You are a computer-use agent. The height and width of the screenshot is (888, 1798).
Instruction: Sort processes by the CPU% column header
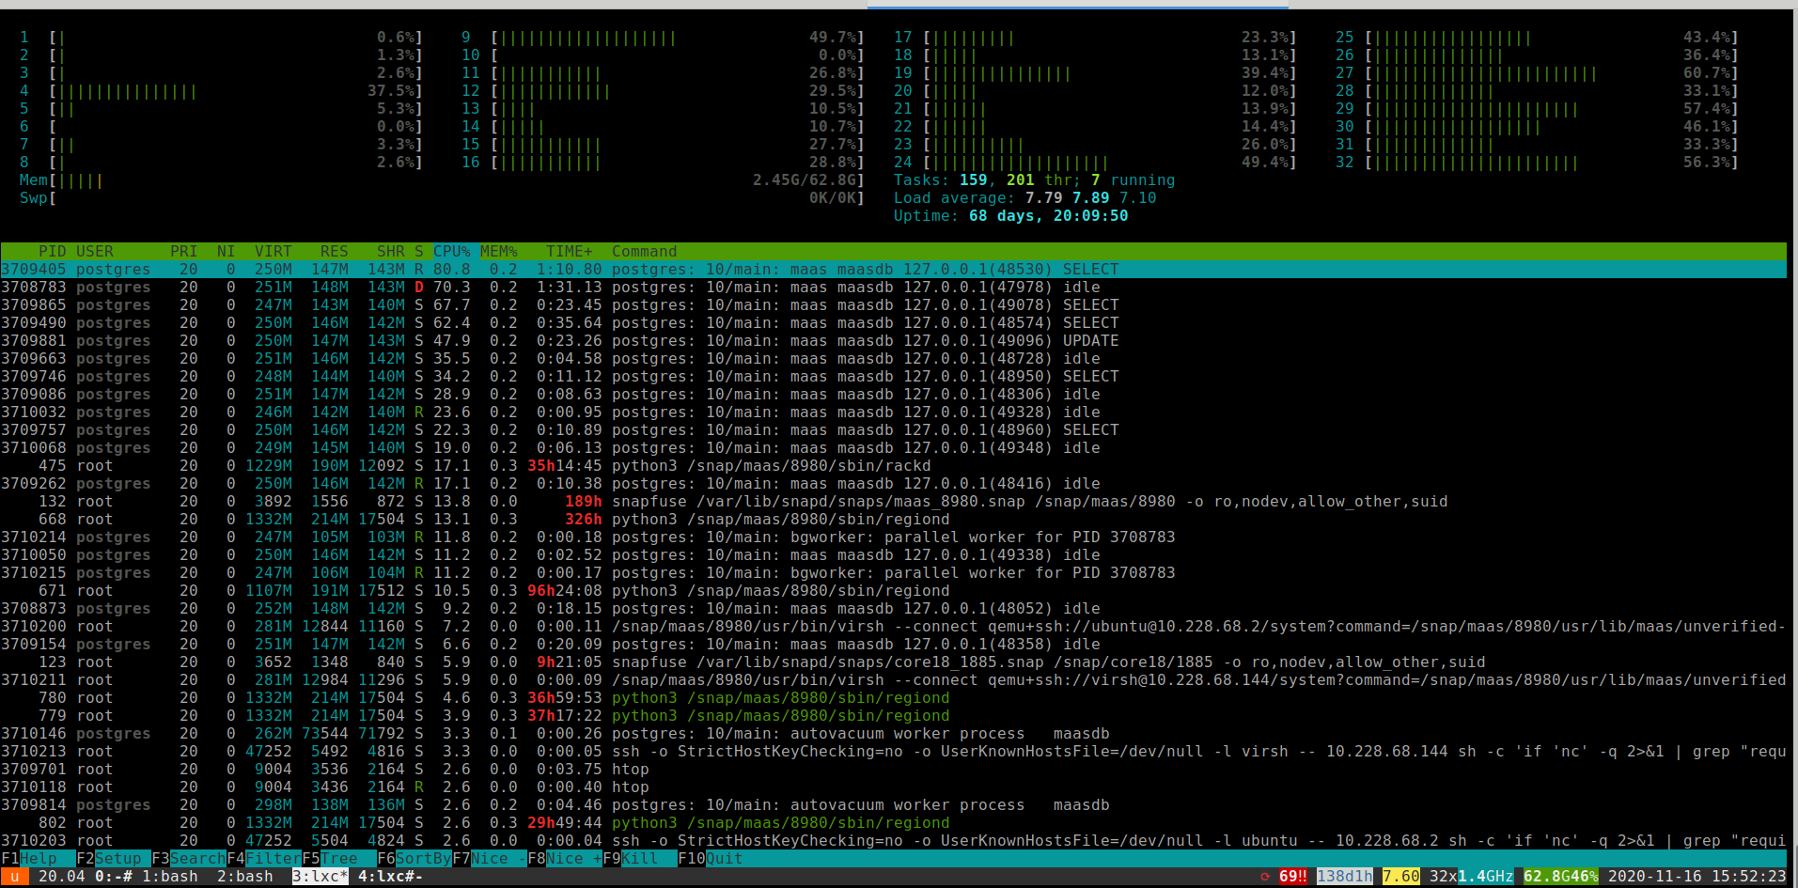tap(451, 252)
